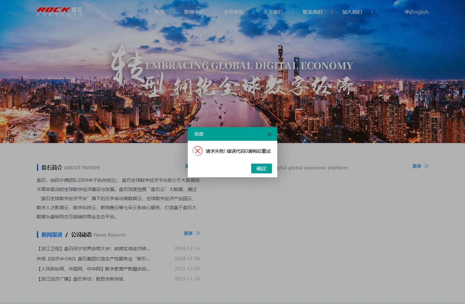The image size is (465, 304).
Task: Click the 请求失败 error message text
Action: tap(238, 151)
